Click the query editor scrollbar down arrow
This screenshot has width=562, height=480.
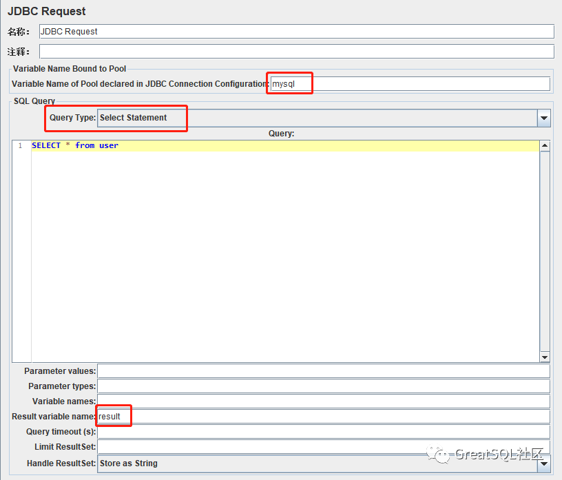(545, 357)
